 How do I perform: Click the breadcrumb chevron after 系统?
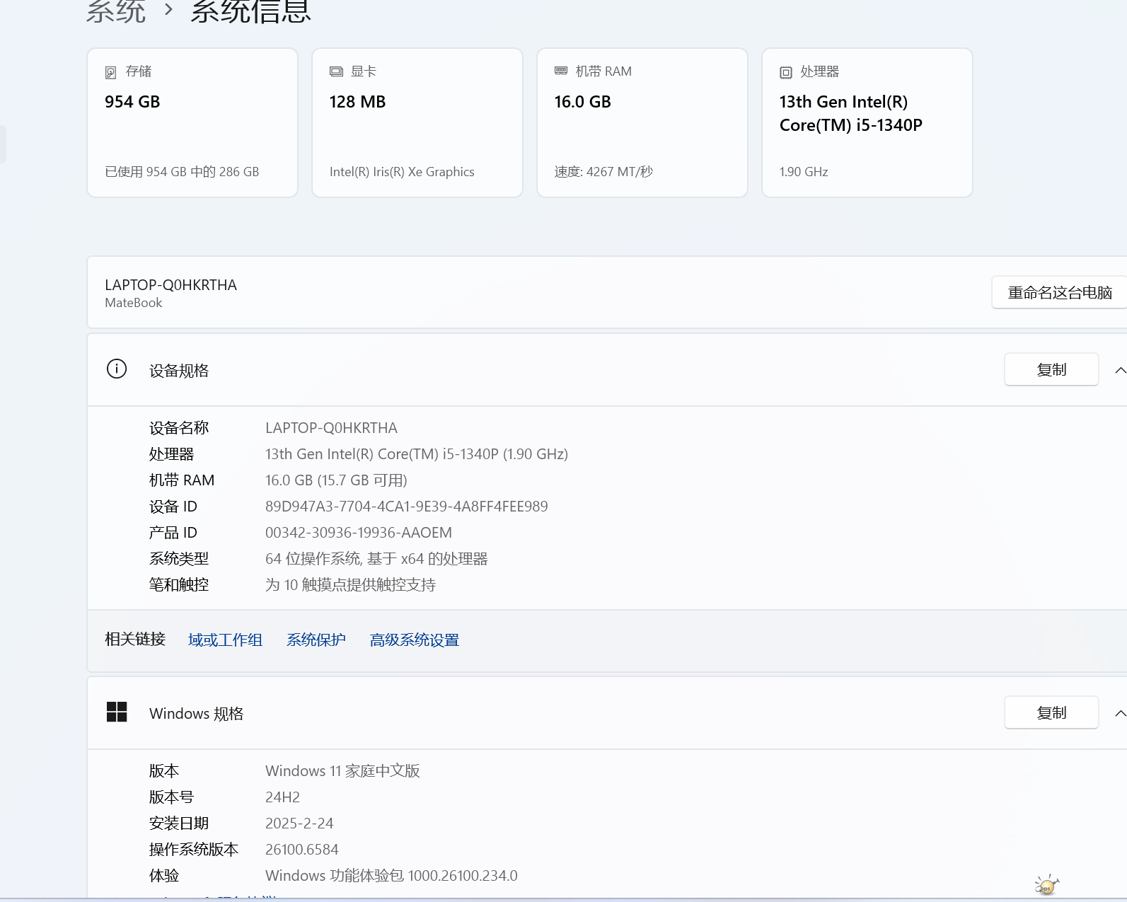[x=168, y=10]
